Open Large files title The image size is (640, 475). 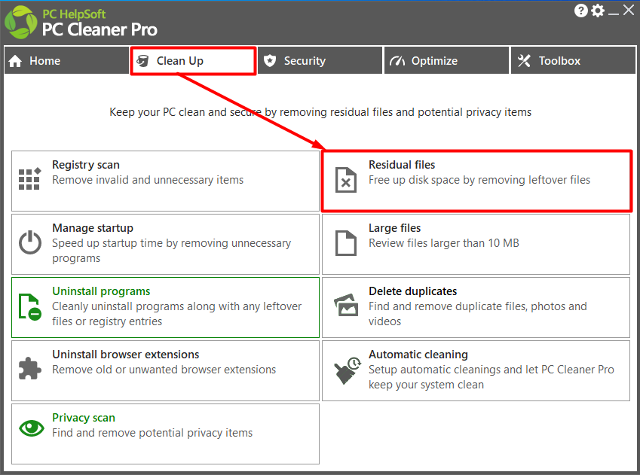[x=394, y=228]
